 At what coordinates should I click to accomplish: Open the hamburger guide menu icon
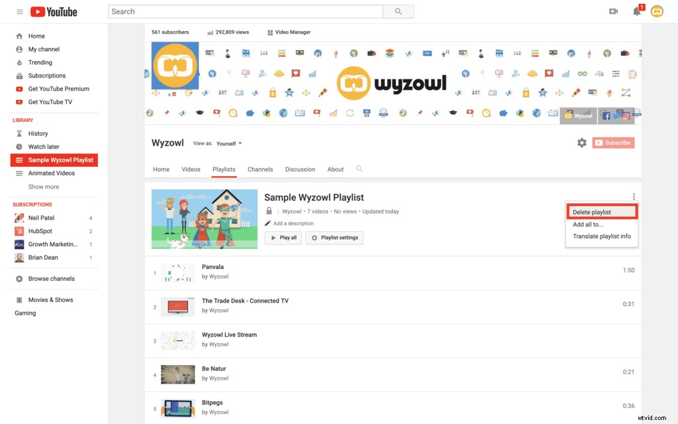(x=19, y=12)
